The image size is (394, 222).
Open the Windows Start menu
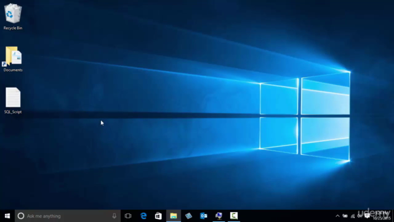[x=7, y=216]
